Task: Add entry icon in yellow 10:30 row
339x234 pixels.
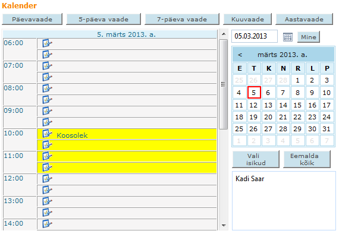Action: pyautogui.click(x=47, y=145)
